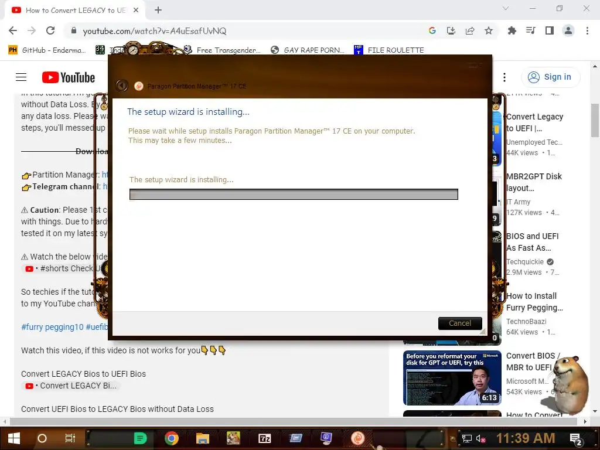Click the install app icon in address bar
The width and height of the screenshot is (600, 450).
click(x=451, y=30)
